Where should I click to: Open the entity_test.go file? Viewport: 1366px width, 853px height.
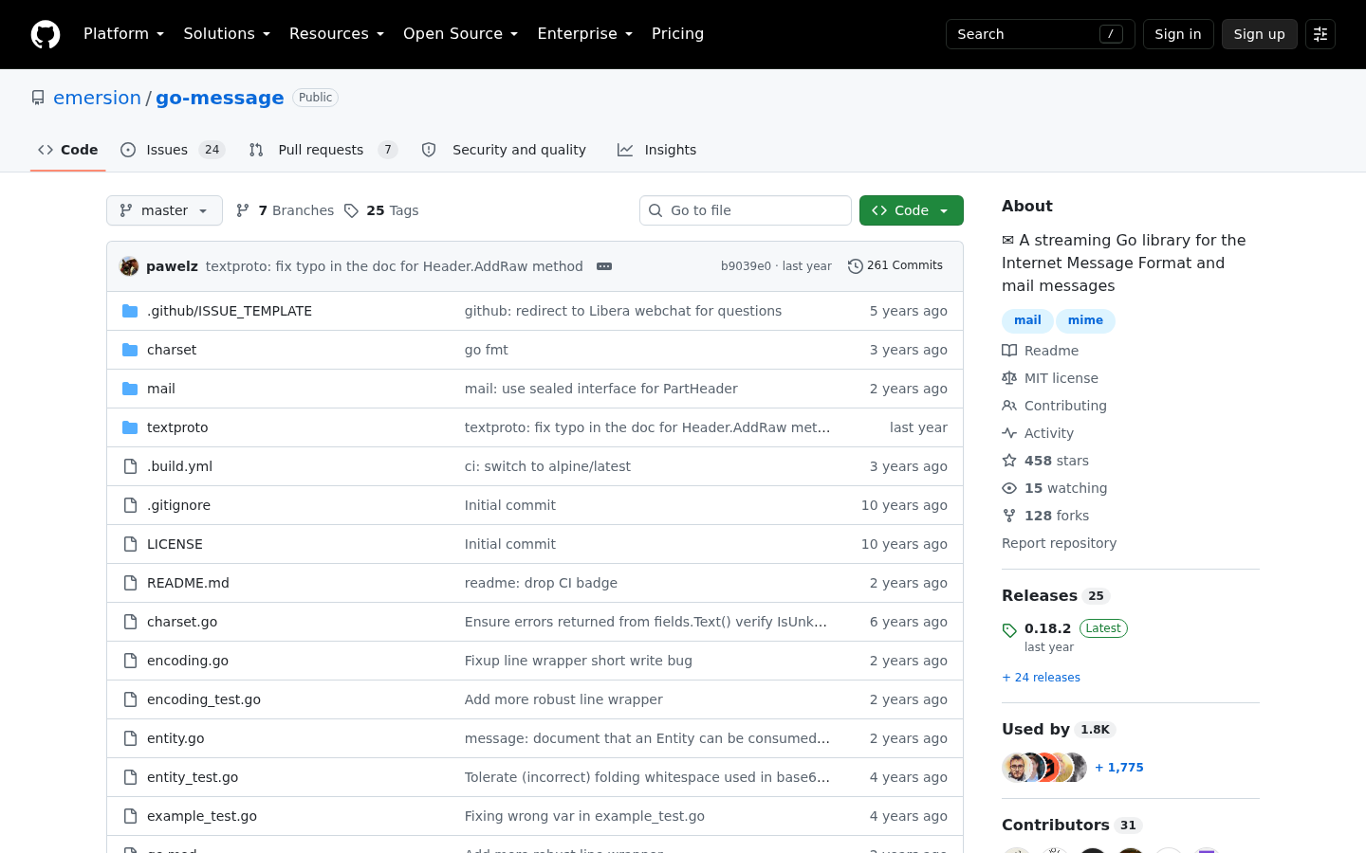coord(193,777)
